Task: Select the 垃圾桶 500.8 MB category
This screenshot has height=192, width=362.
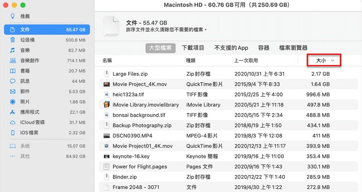Action: [47, 40]
